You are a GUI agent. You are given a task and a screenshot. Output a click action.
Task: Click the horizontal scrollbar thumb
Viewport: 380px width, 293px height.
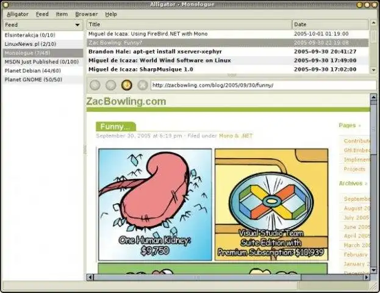tap(197, 277)
